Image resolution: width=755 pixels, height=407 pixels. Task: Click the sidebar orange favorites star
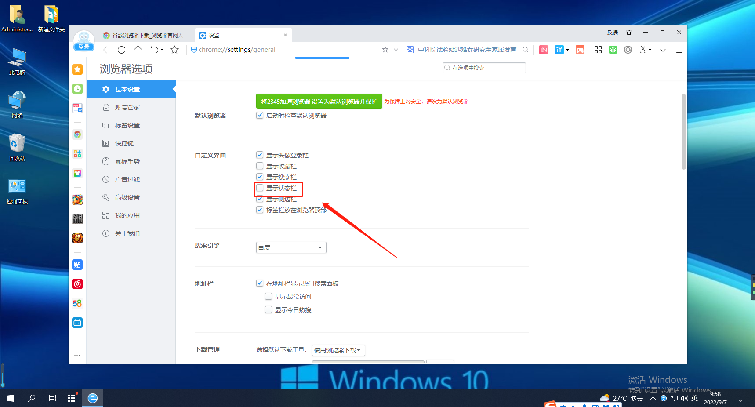(77, 69)
